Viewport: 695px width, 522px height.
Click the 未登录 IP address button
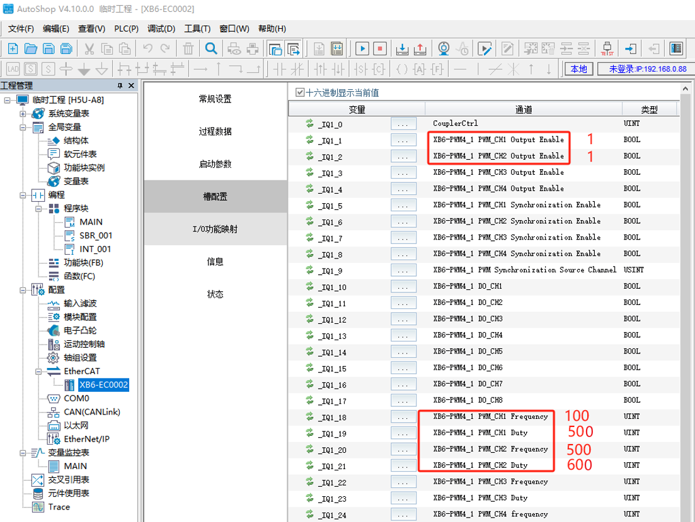[x=646, y=69]
